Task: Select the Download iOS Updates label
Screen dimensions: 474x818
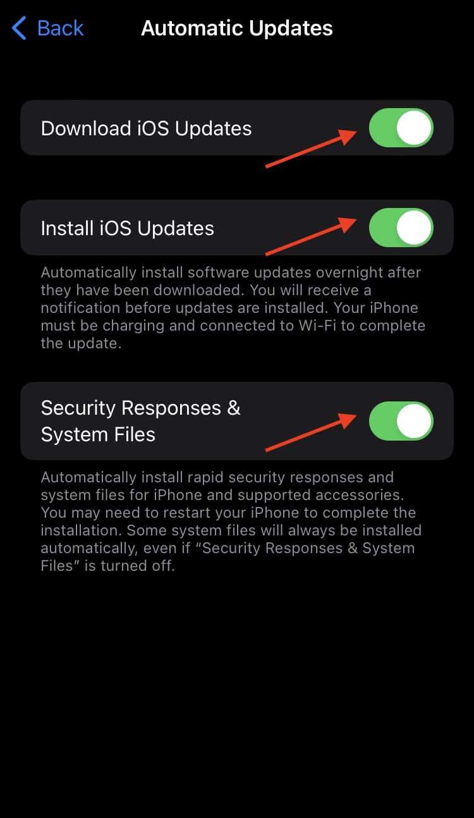Action: pyautogui.click(x=146, y=128)
